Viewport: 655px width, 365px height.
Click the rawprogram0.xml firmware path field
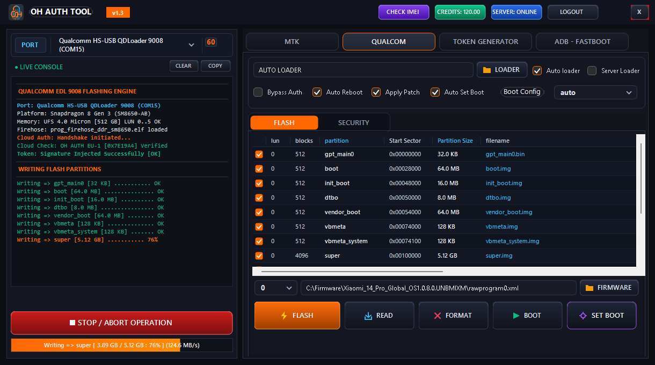pos(438,288)
